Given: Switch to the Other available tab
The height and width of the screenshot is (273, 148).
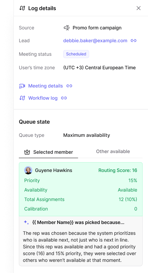Looking at the screenshot, I should [x=113, y=151].
